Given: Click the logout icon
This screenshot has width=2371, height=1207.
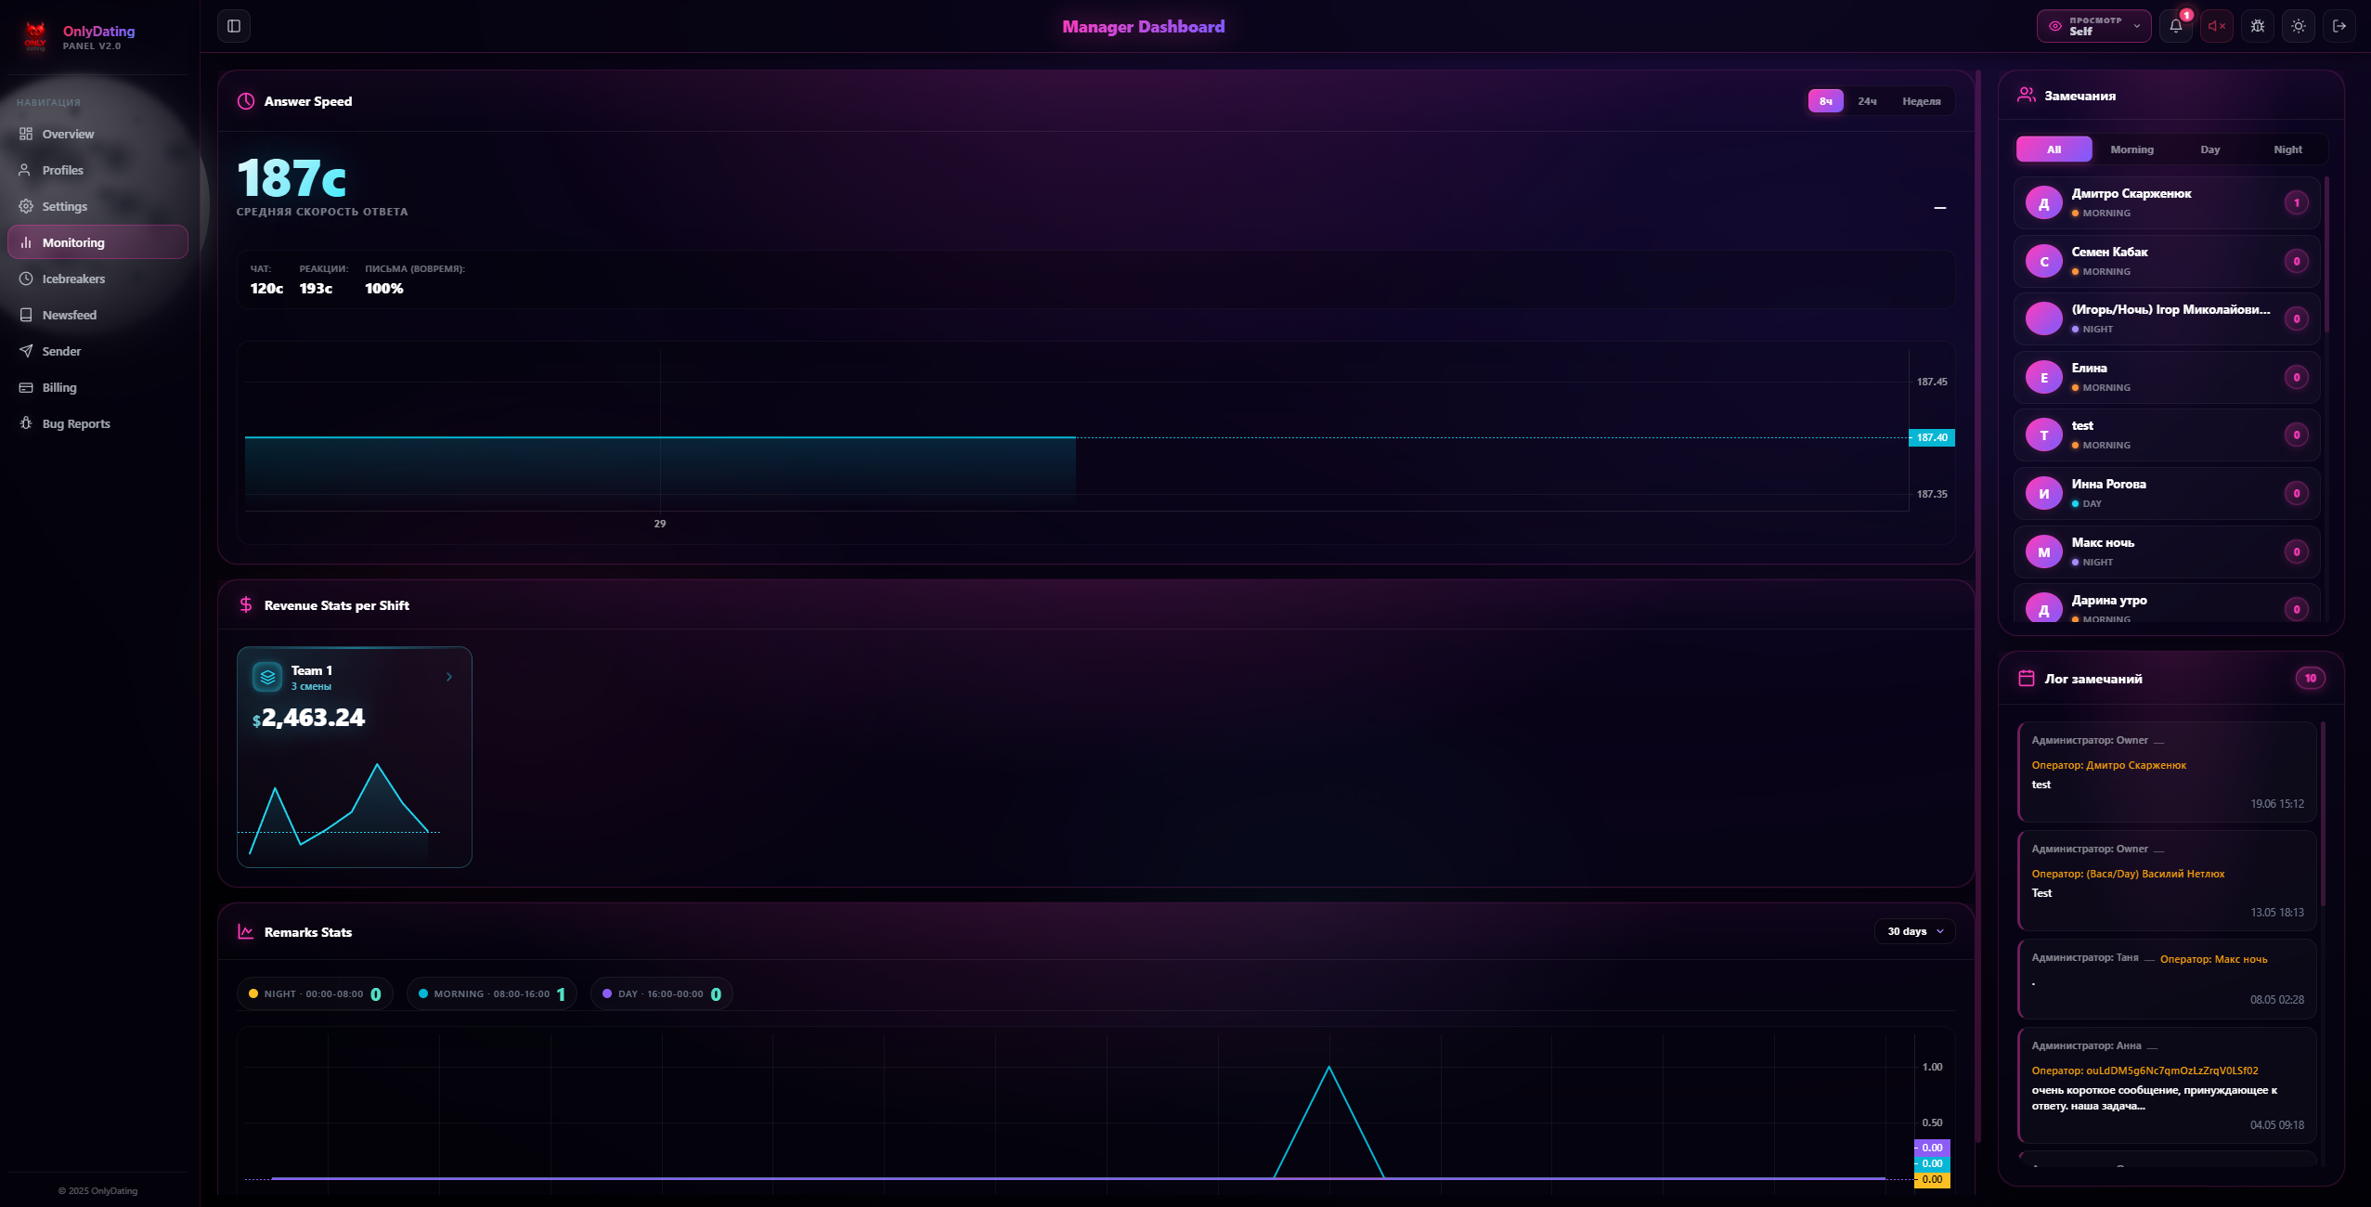Looking at the screenshot, I should 2339,26.
